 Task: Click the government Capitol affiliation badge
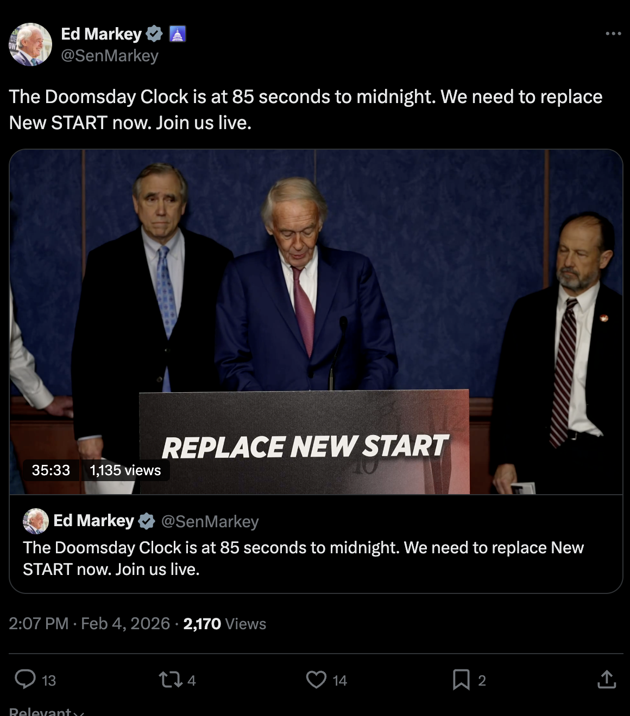(x=178, y=34)
